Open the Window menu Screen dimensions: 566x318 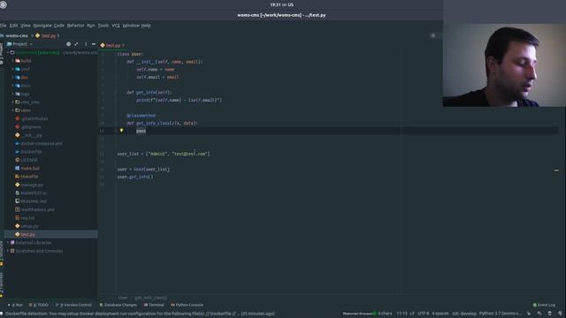(131, 26)
